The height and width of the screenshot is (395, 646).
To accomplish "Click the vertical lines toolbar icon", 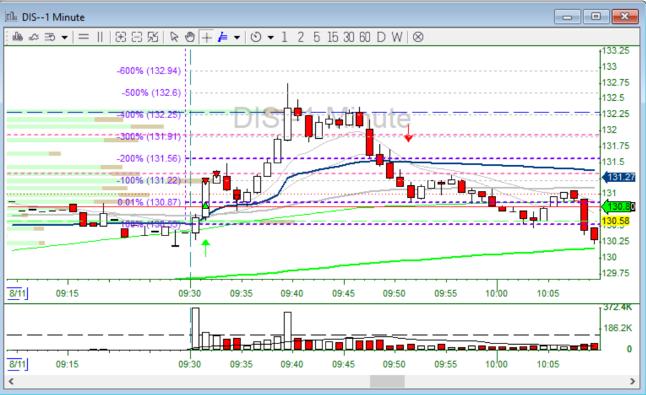I will [99, 37].
